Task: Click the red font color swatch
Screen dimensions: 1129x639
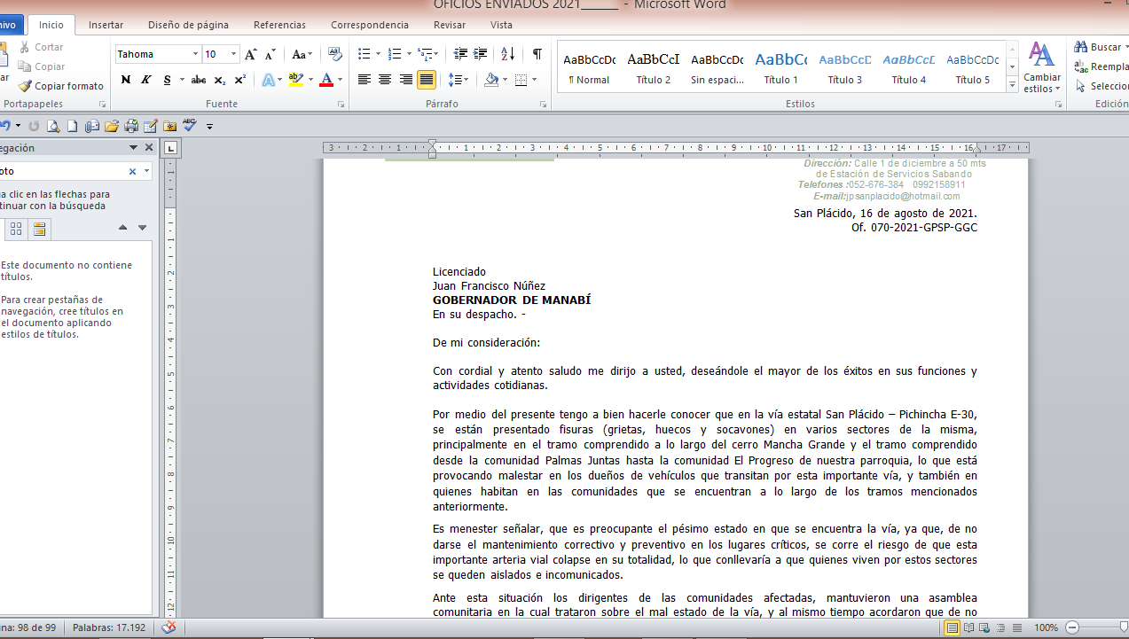Action: tap(326, 80)
